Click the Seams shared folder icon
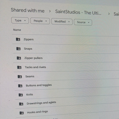 (20, 76)
